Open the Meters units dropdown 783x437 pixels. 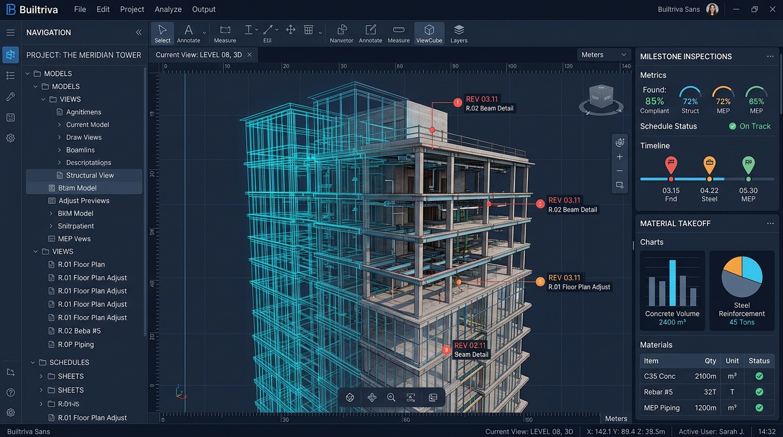coord(604,55)
